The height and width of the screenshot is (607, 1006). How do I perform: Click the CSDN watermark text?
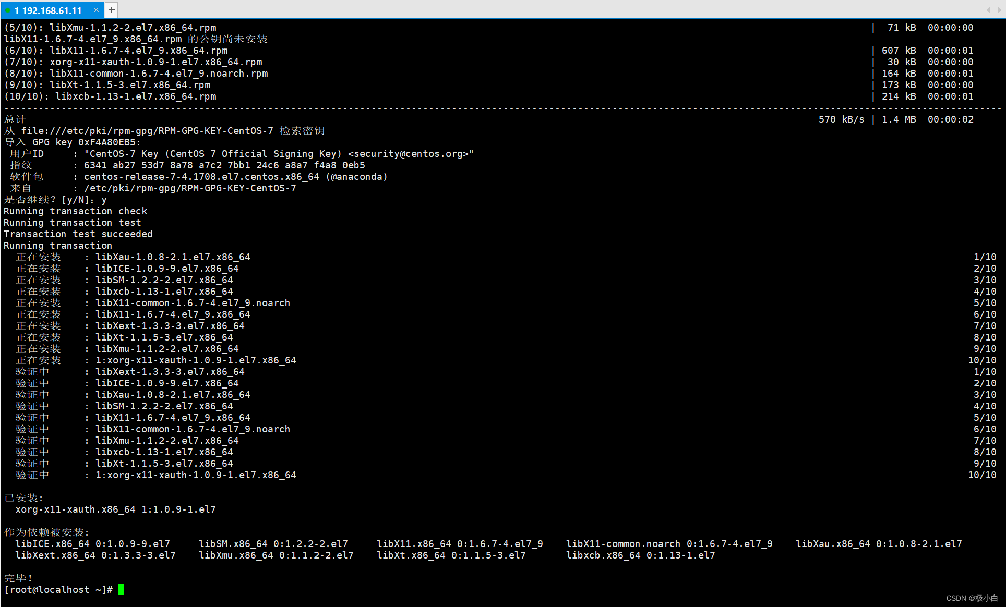971,598
